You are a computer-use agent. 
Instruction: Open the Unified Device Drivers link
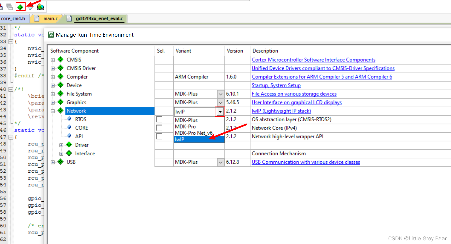[323, 68]
